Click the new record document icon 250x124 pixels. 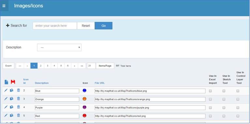(x=6, y=82)
